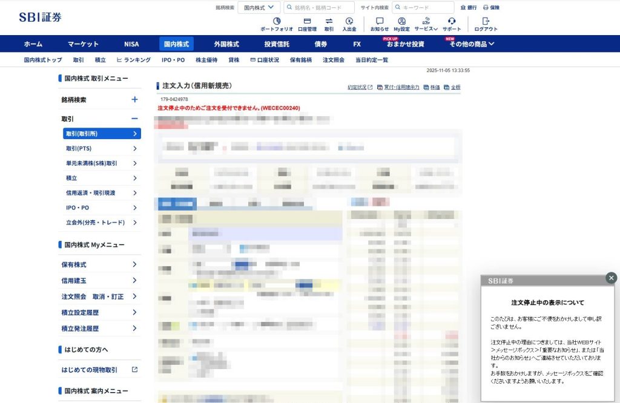620x403 pixels.
Task: Close the 注文停止中 popup
Action: (612, 278)
